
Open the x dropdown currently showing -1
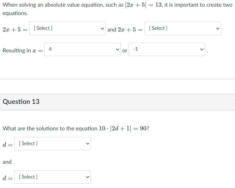(167, 49)
